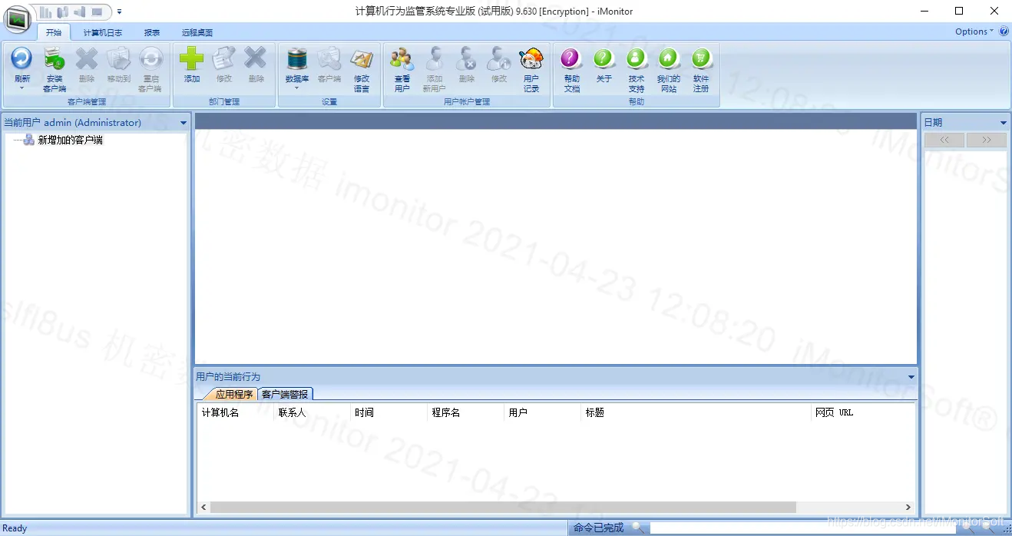Open 帮助文档 help document icon
Image resolution: width=1012 pixels, height=536 pixels.
tap(571, 59)
